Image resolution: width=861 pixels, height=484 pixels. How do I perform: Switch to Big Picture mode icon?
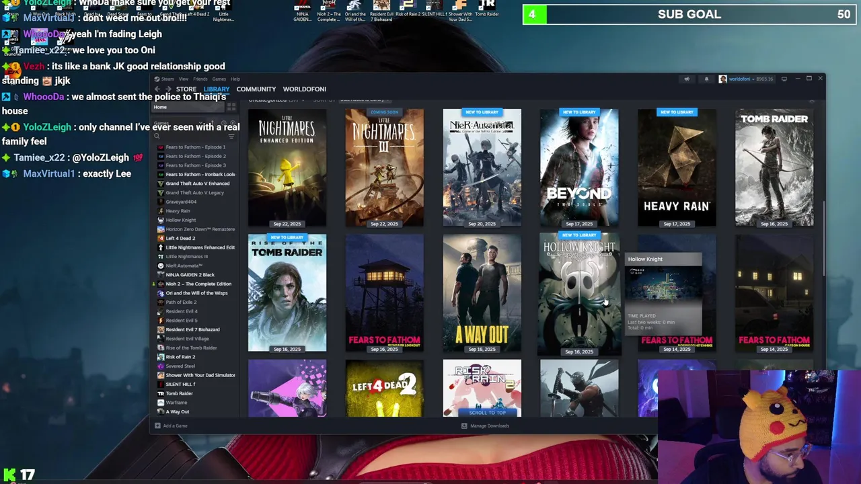[x=784, y=79]
